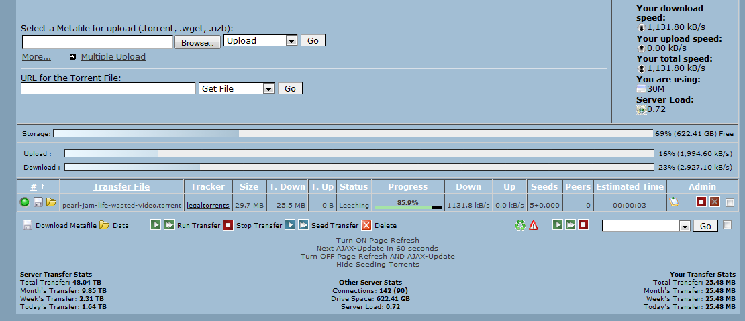
Task: Tick the checkbox in the torrent's Admin column
Action: coord(730,203)
